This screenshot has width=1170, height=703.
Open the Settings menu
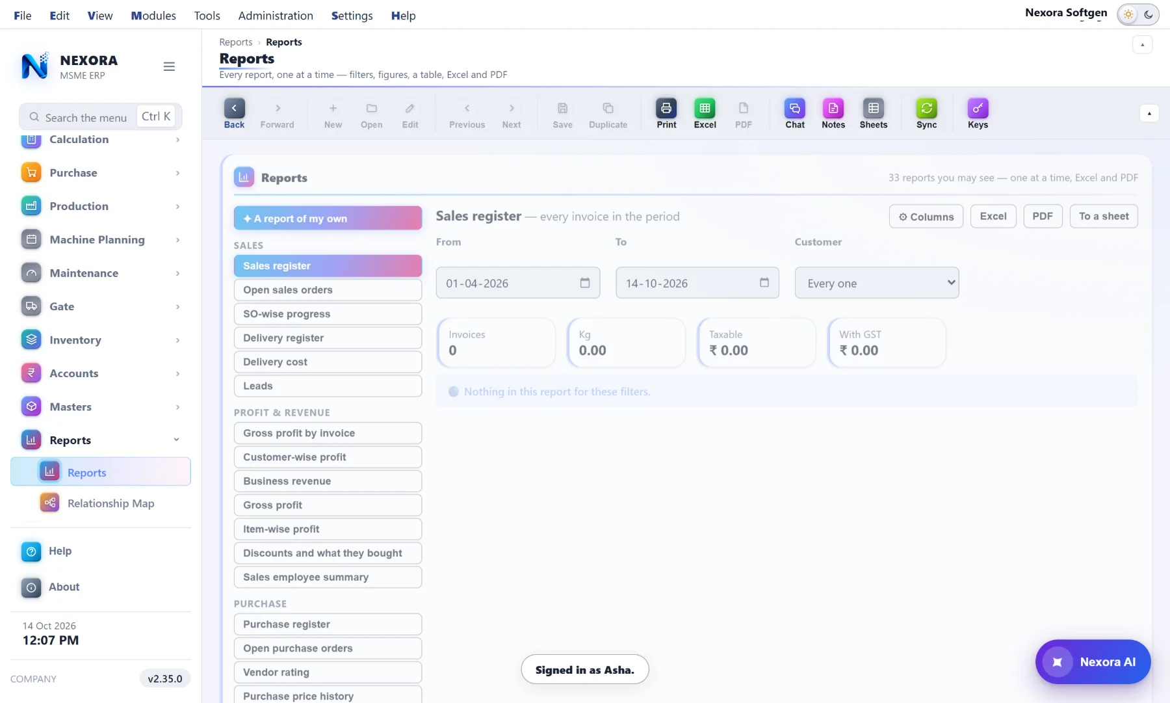(352, 16)
